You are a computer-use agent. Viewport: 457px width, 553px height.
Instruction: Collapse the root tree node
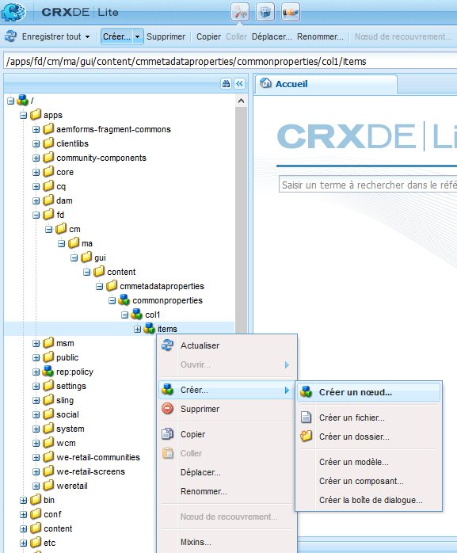point(10,101)
